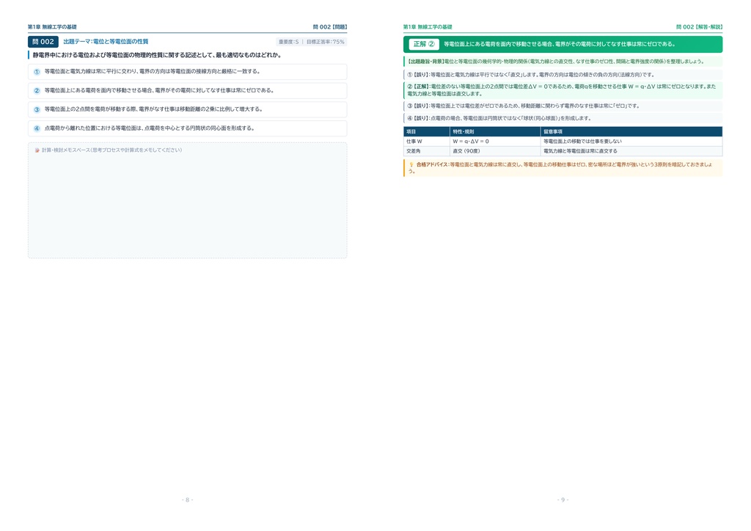Click the 項目 table column header
The height and width of the screenshot is (531, 751).
click(427, 132)
